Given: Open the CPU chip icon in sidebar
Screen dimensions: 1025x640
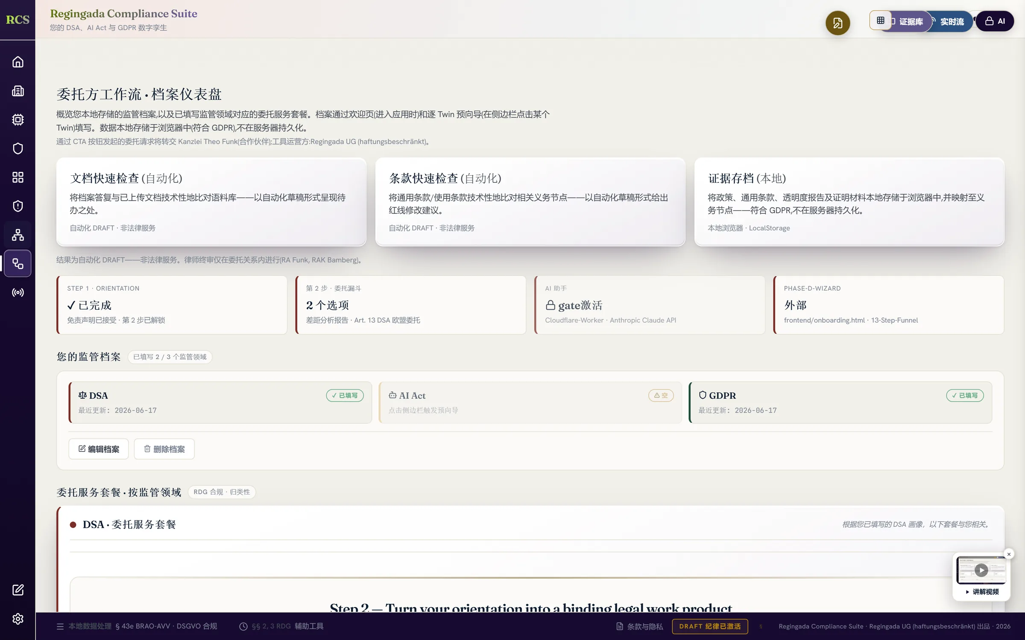Looking at the screenshot, I should tap(18, 119).
